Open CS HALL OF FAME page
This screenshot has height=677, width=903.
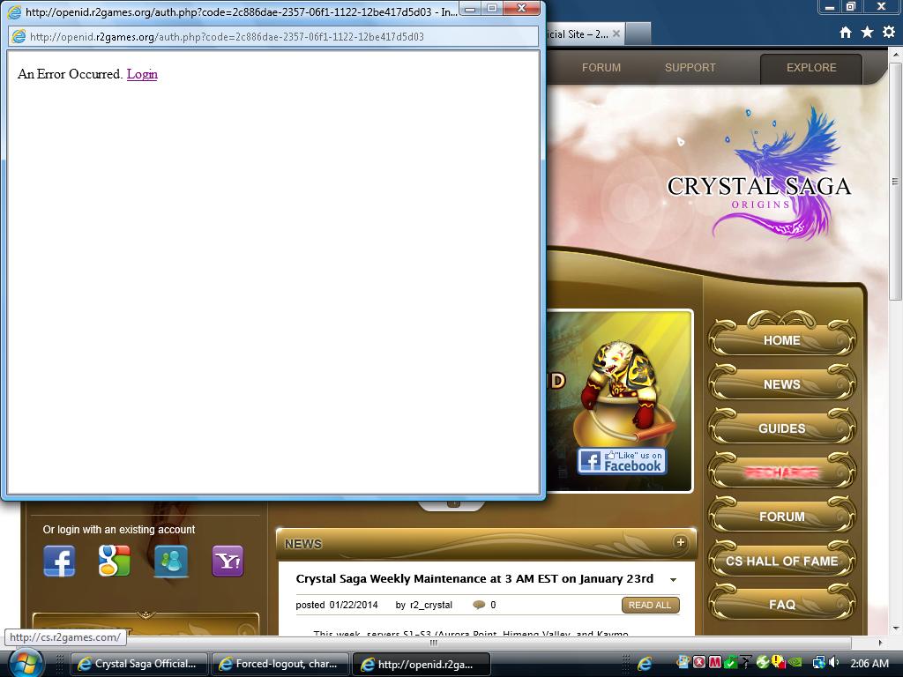pos(781,561)
